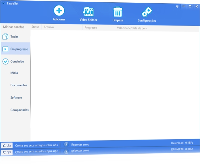Select the Todas documents icon
The width and height of the screenshot is (200, 164).
coord(5,36)
